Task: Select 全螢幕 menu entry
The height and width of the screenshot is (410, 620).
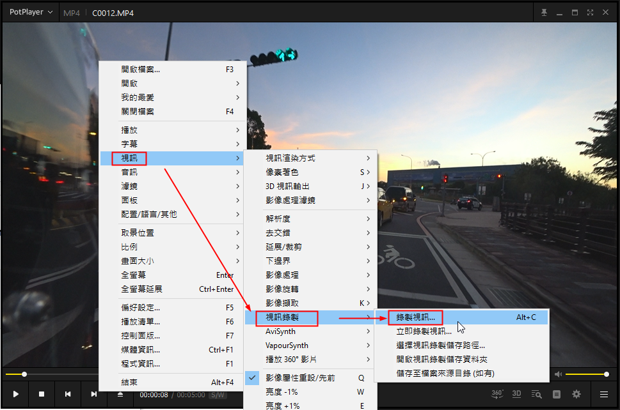Action: (x=173, y=275)
